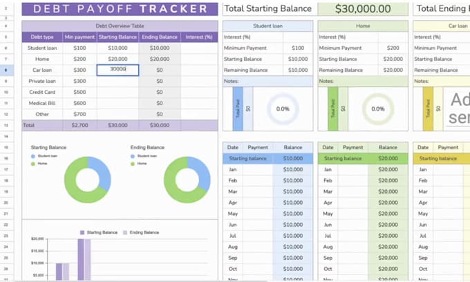
Task: Click the Student loan Interest (%) cell in overview
Action: [x=199, y=48]
